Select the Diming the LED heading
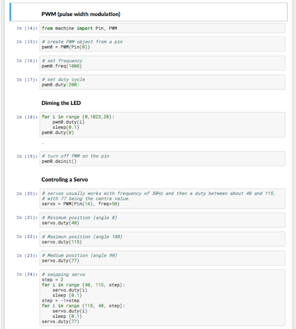The width and height of the screenshot is (296, 329). 61,103
